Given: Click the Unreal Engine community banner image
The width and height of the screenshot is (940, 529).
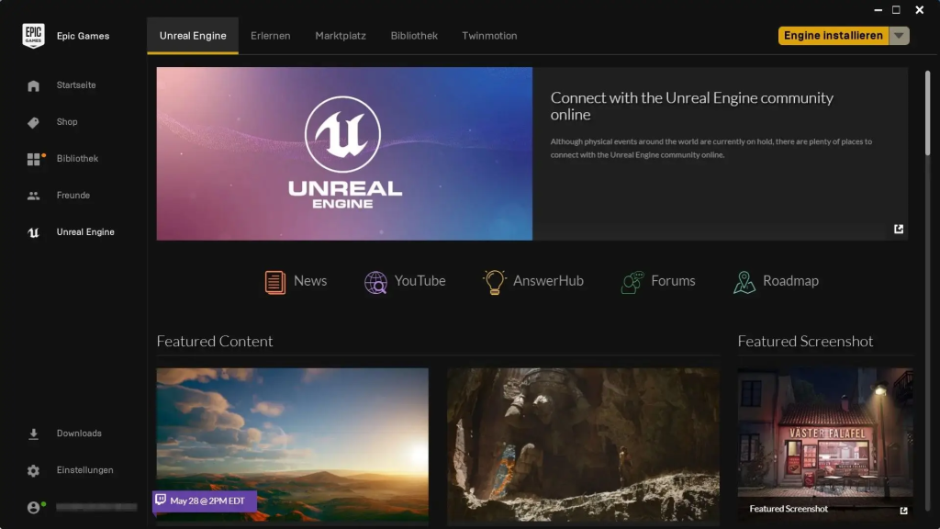Looking at the screenshot, I should tap(344, 153).
